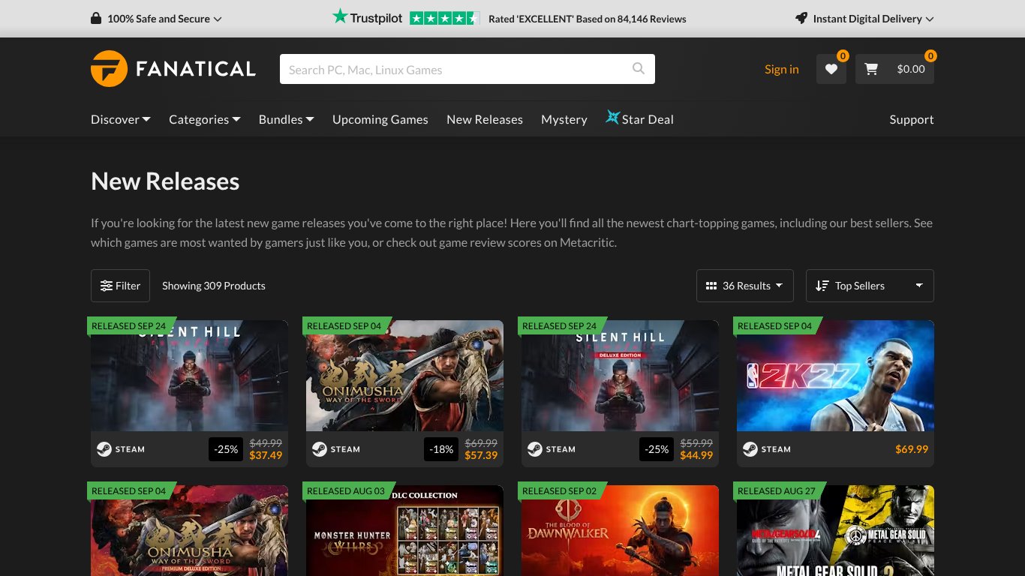The width and height of the screenshot is (1025, 576).
Task: Open the Silent Hill $37.49 game thumbnail
Action: pyautogui.click(x=189, y=376)
